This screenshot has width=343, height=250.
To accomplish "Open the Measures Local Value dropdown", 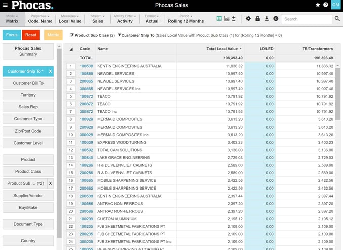I will 70,19.
